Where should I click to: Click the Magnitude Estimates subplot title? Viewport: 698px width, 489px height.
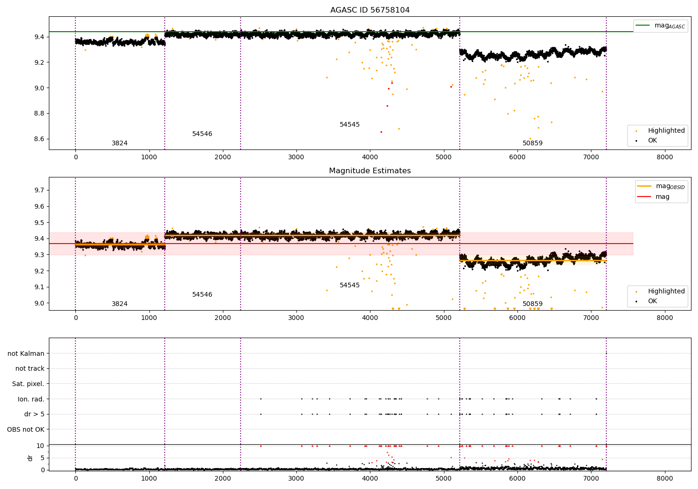pyautogui.click(x=370, y=171)
